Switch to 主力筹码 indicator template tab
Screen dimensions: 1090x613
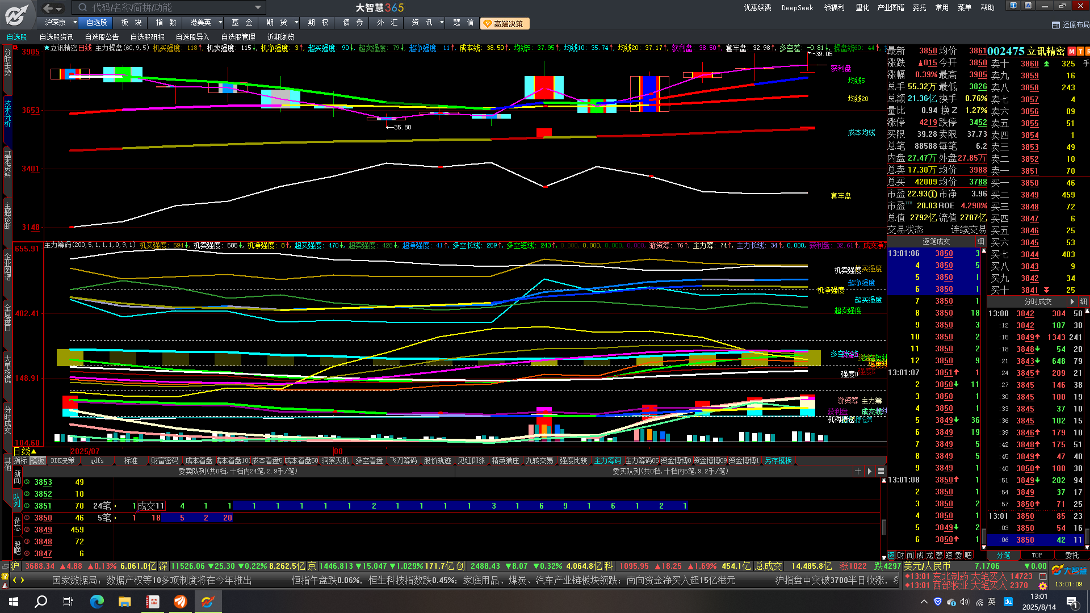point(607,461)
